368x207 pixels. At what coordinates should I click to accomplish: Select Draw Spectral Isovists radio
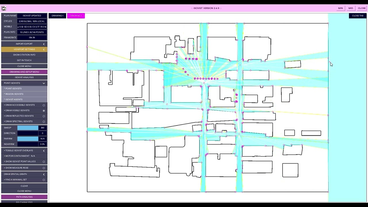coord(44,122)
